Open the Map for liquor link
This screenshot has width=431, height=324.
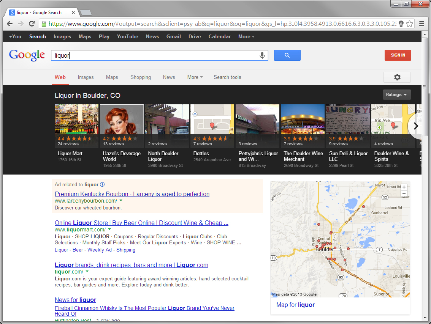click(295, 305)
